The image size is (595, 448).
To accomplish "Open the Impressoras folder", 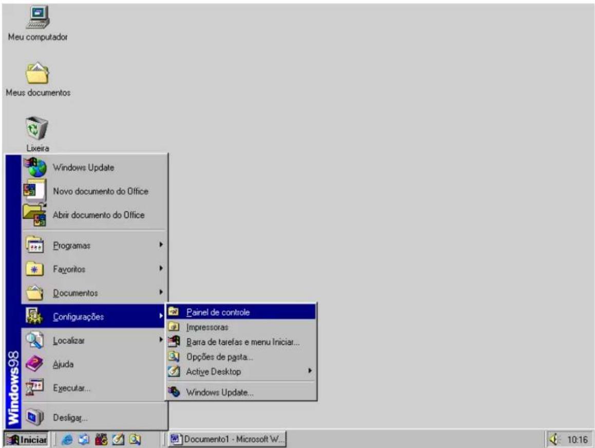I will point(241,327).
